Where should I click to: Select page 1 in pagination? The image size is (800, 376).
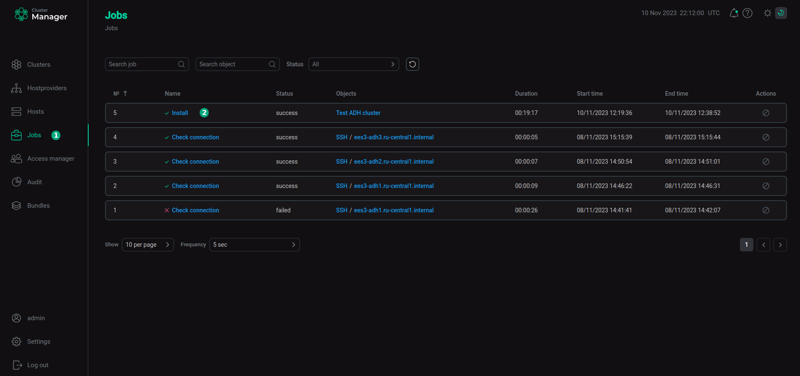pyautogui.click(x=746, y=245)
